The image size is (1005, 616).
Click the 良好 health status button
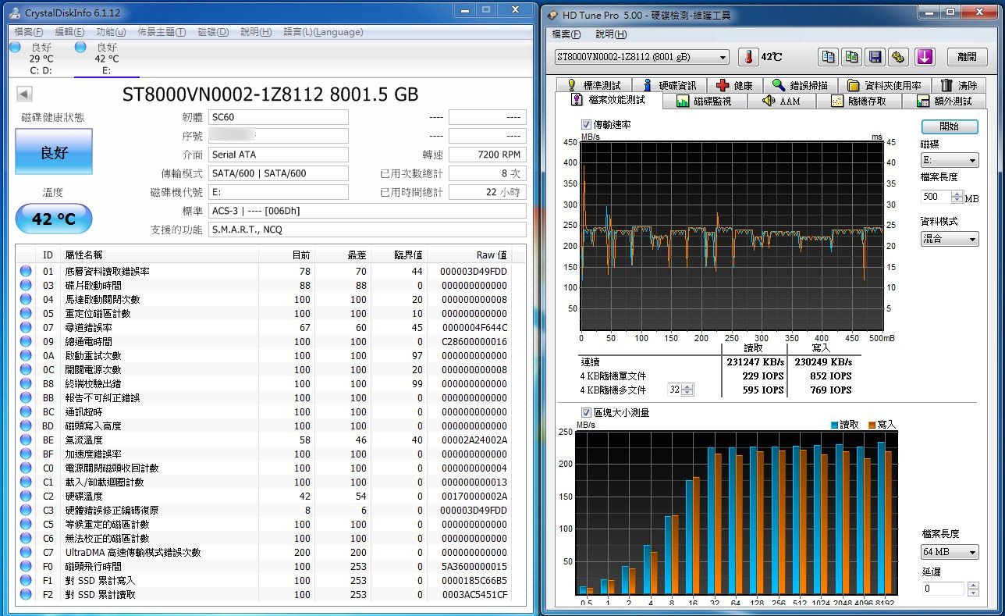pos(54,151)
